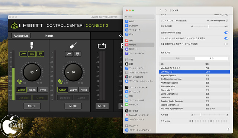Select Vivid preamp mode on microphone channel
The height and width of the screenshot is (138, 238).
coord(43,90)
